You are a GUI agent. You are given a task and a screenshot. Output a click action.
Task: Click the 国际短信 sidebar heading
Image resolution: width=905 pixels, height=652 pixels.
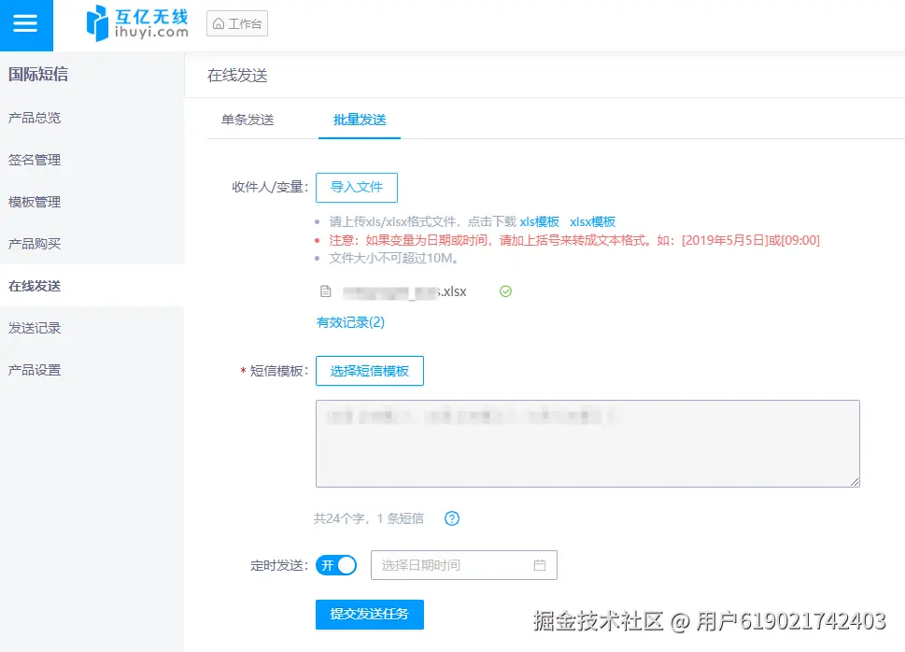tap(38, 75)
